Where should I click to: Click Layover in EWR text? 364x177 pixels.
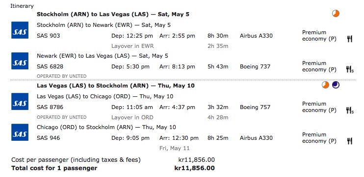(132, 46)
